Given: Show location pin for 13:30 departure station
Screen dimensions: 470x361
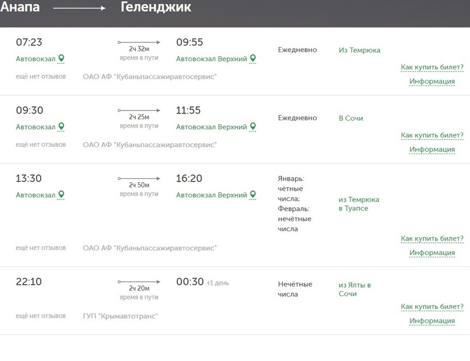Looking at the screenshot, I should pyautogui.click(x=61, y=195).
